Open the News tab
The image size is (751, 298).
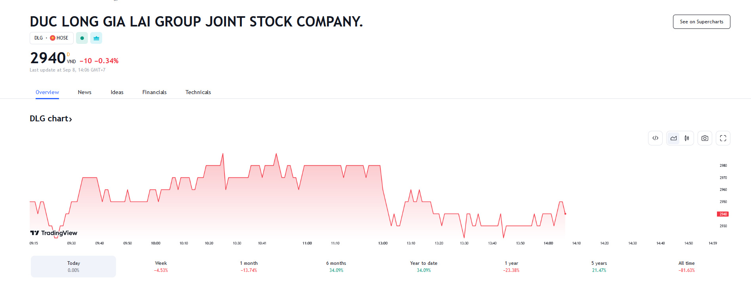85,92
